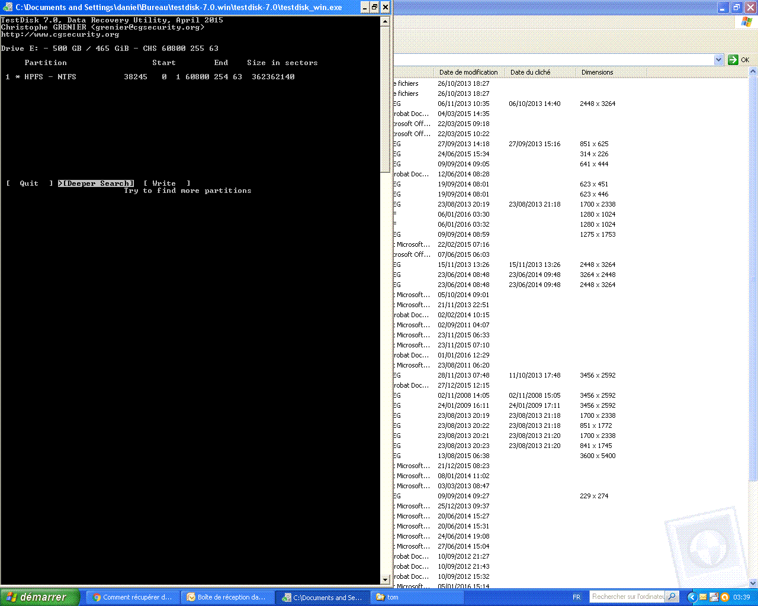
Task: Sort by the Dimensions column header
Action: point(611,72)
